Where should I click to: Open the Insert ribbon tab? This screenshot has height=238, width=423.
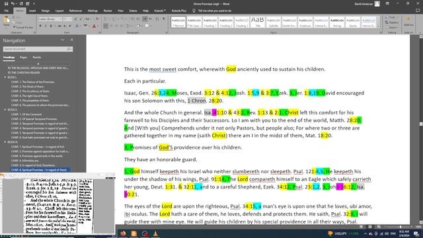point(32,11)
